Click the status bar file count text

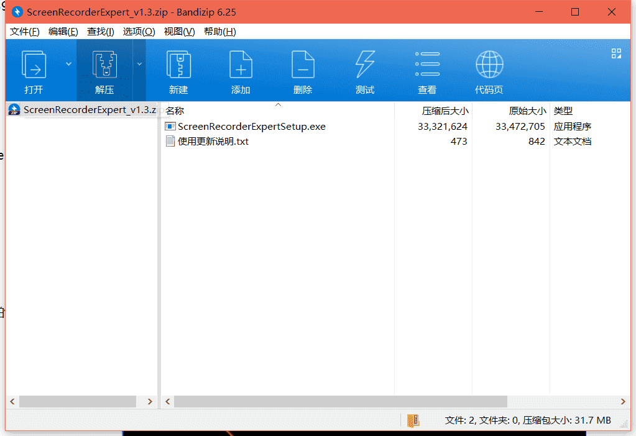click(x=528, y=420)
